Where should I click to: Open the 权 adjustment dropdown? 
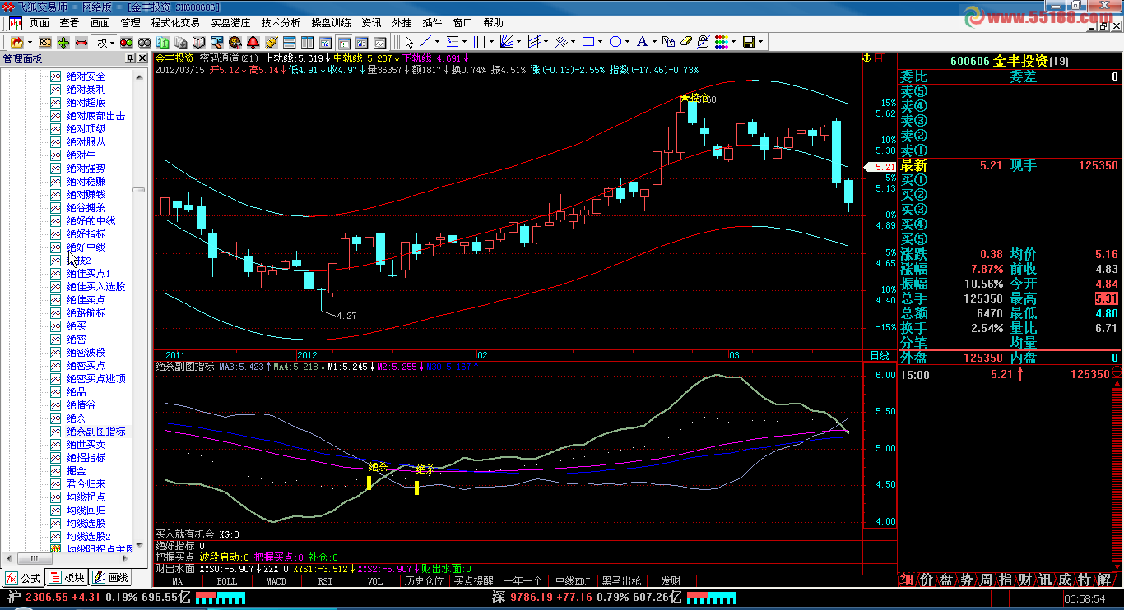click(106, 42)
